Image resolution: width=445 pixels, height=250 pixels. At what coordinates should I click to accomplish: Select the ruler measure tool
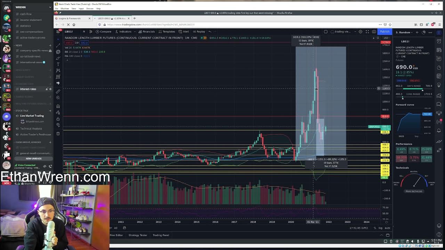coord(58,91)
